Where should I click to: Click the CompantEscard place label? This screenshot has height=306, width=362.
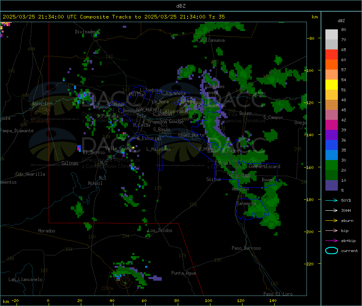264,166
